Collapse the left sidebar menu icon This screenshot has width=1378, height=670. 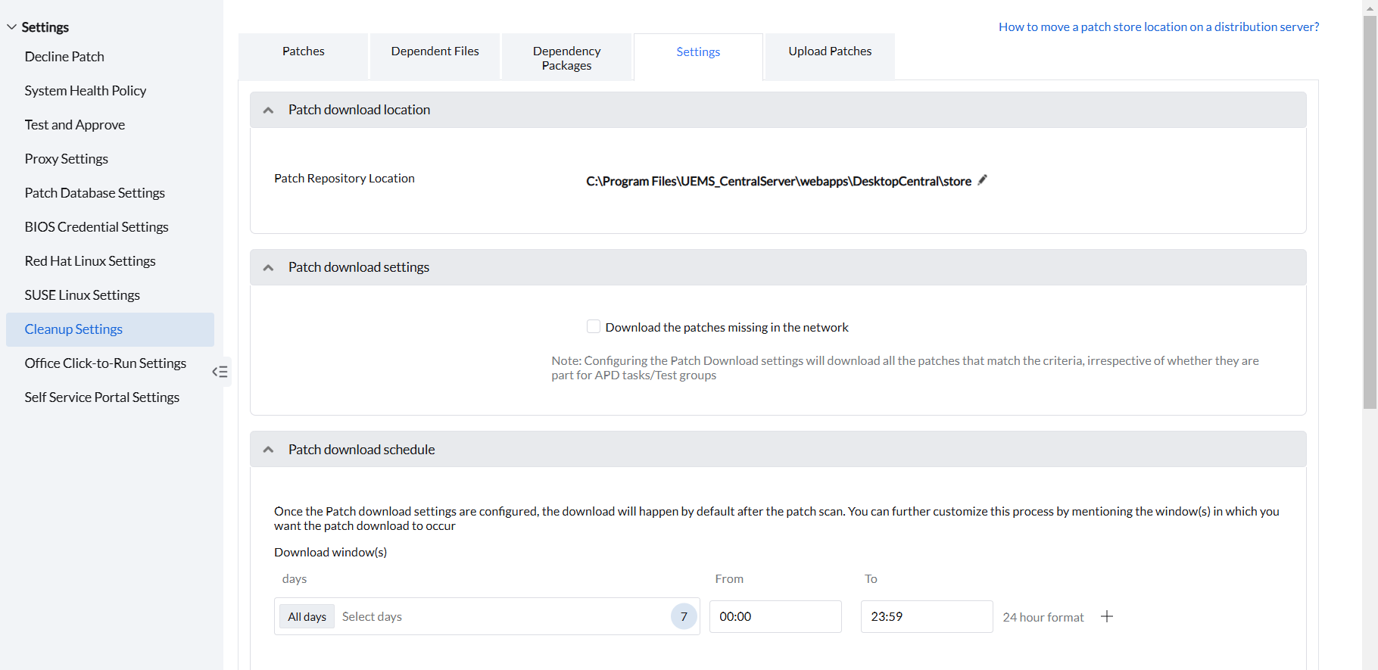(x=220, y=372)
